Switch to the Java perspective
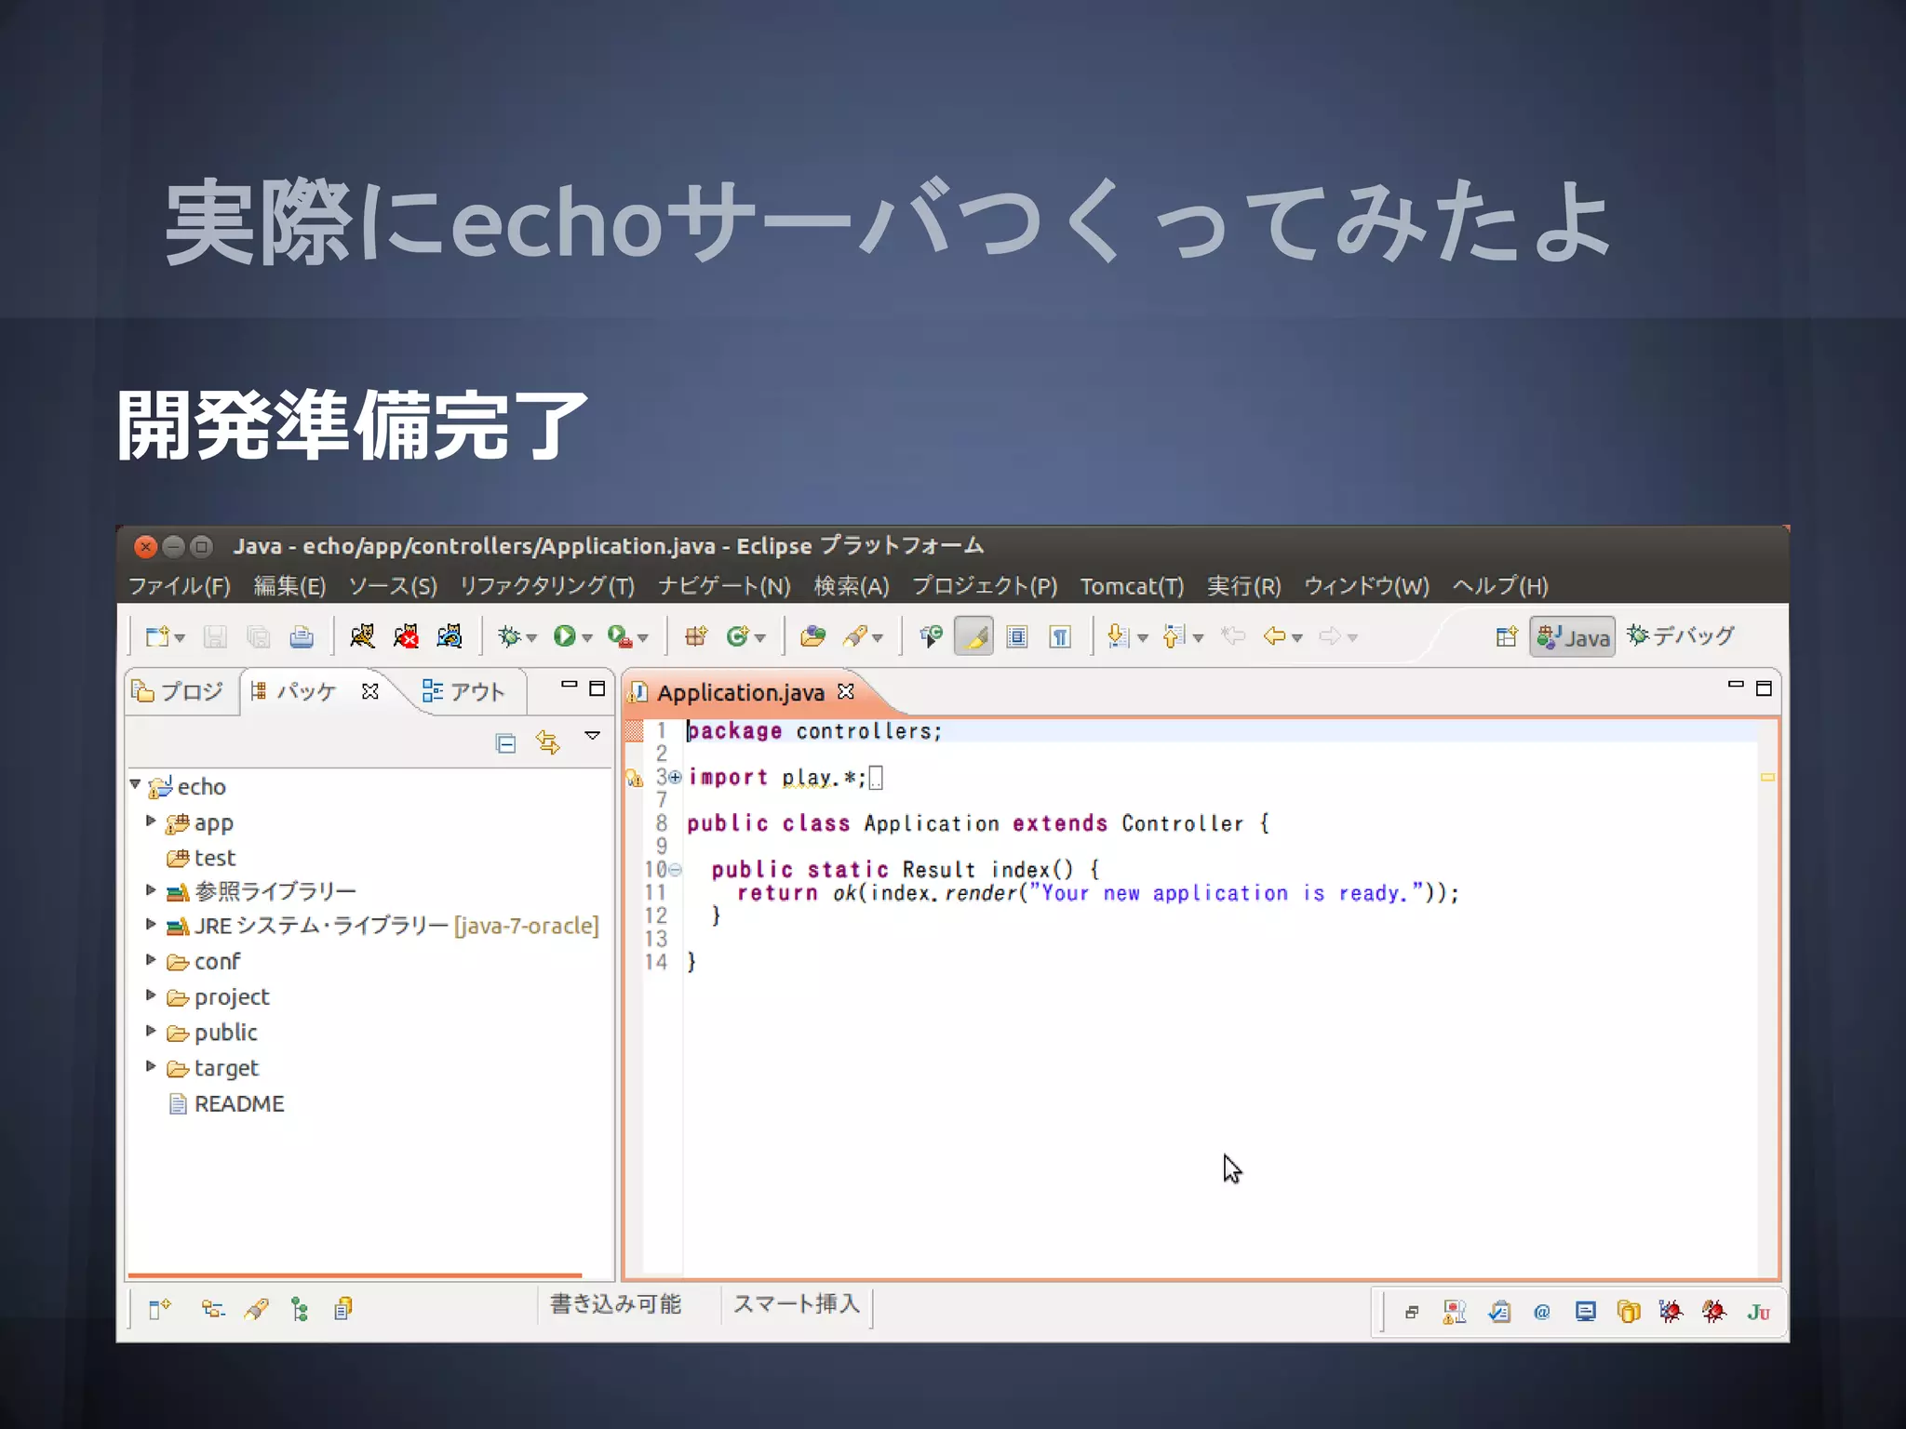This screenshot has width=1906, height=1429. 1572,637
